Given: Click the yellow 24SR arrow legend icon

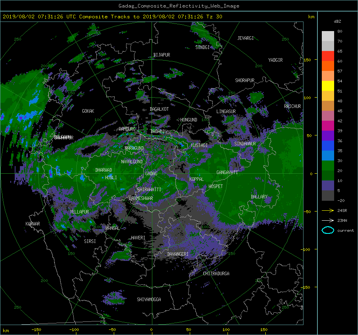Looking at the screenshot, I should tap(328, 211).
